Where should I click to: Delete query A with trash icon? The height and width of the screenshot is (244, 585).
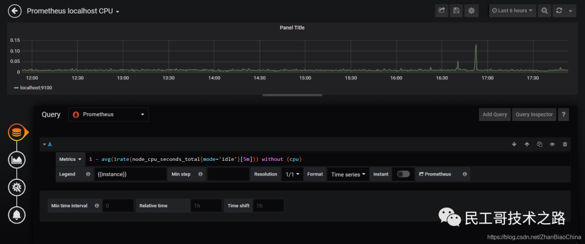tap(565, 144)
